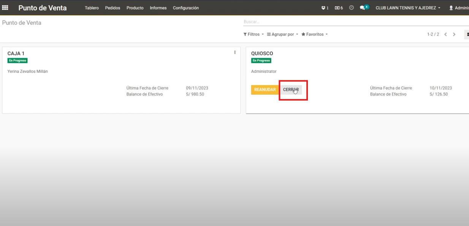This screenshot has width=469, height=226.
Task: Expand the Favoritos dropdown
Action: click(x=314, y=35)
